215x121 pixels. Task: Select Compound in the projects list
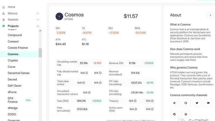[x=15, y=35]
